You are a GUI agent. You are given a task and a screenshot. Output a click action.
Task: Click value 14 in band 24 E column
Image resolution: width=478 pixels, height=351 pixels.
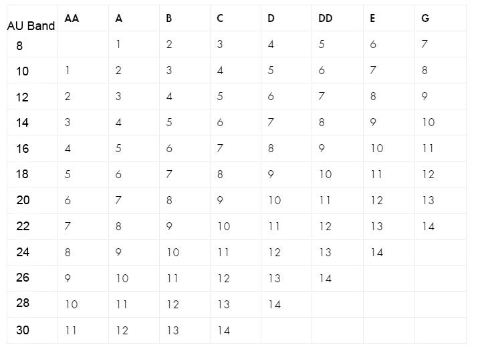(377, 252)
